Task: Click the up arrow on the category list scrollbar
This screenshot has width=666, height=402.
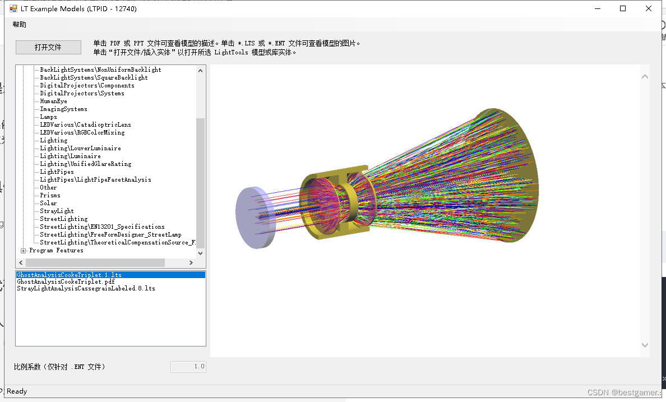Action: coord(200,70)
